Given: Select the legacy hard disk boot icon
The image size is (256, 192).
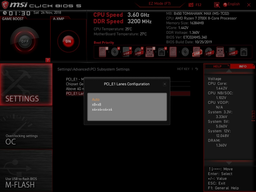Looking at the screenshot, I should click(173, 52).
